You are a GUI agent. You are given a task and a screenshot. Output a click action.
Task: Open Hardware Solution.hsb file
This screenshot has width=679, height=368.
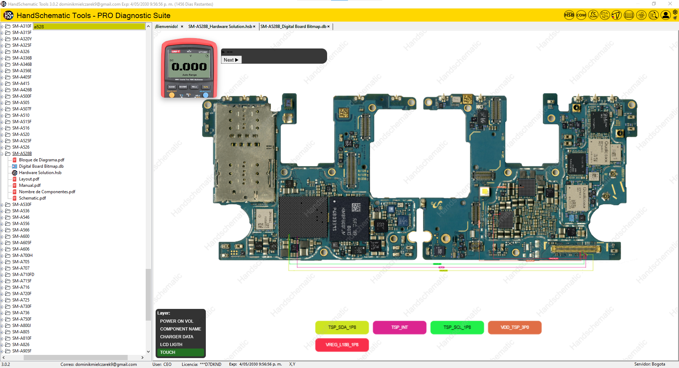tap(40, 173)
